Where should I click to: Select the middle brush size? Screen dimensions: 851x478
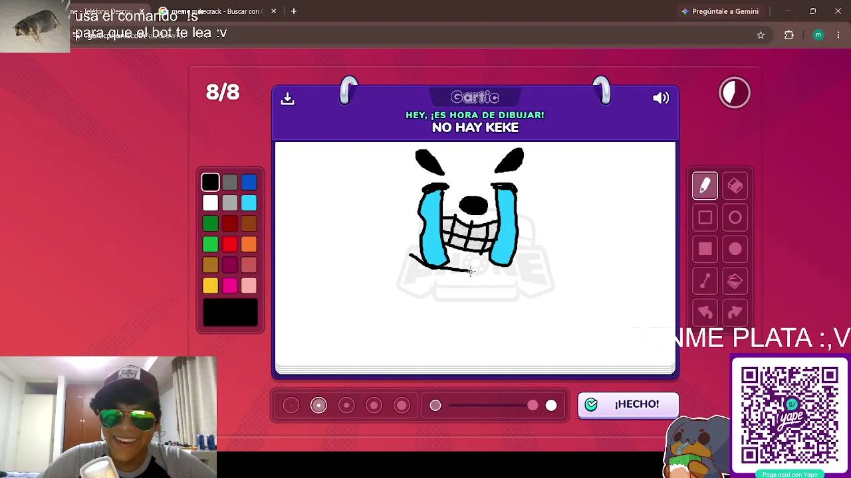346,405
